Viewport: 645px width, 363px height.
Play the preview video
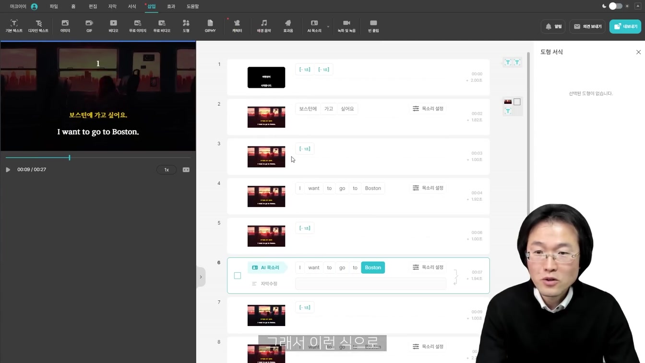coord(8,169)
